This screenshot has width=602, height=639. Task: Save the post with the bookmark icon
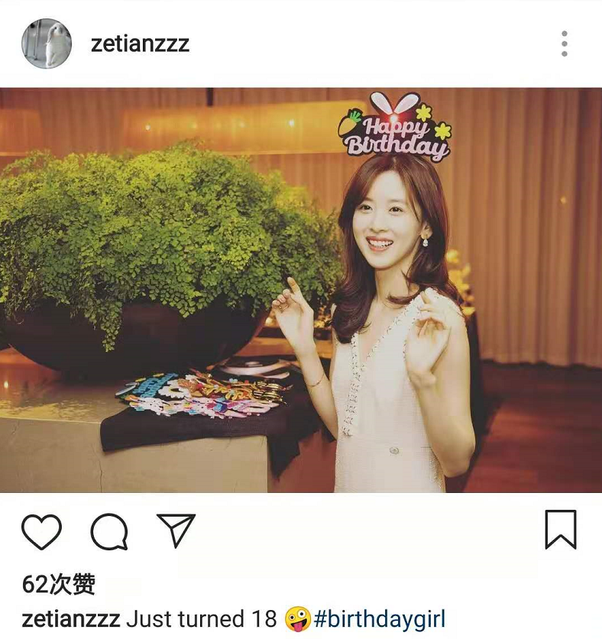pos(561,530)
